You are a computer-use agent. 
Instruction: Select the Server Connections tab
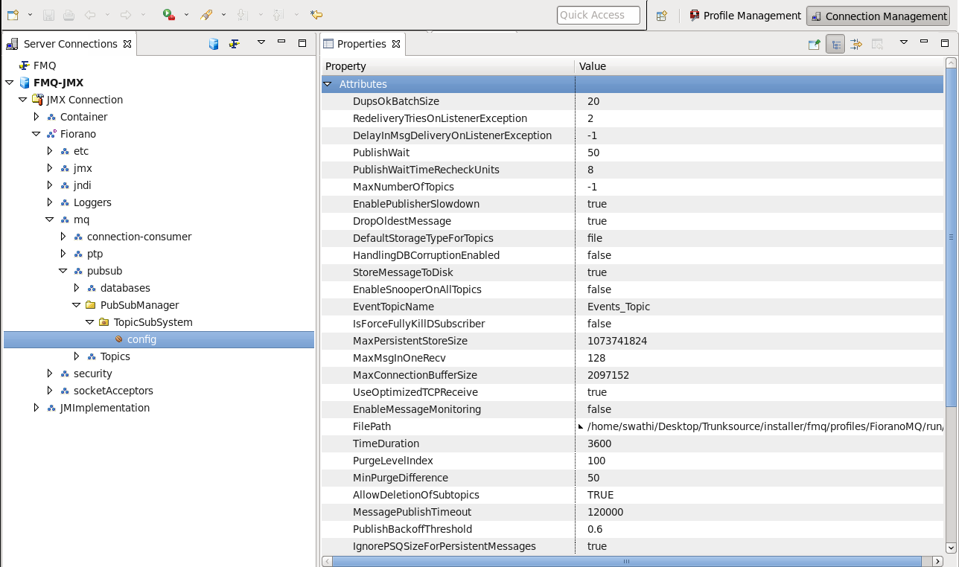[69, 44]
